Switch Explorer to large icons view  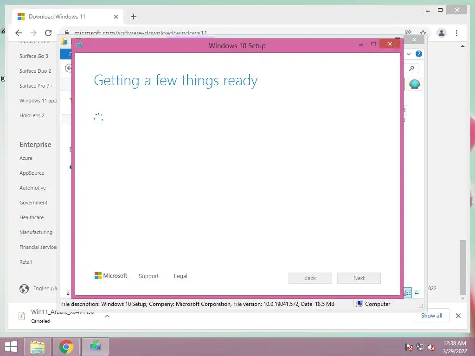tap(417, 292)
